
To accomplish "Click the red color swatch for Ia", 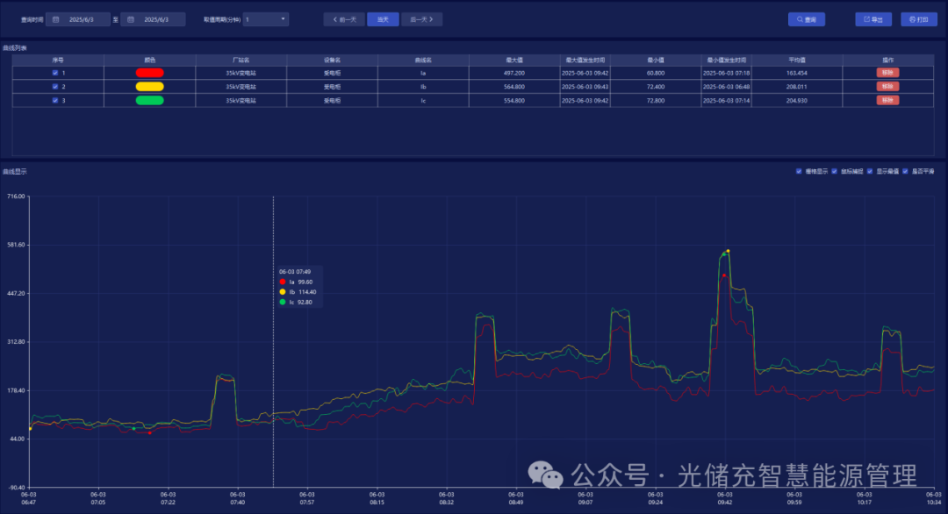I will (150, 73).
